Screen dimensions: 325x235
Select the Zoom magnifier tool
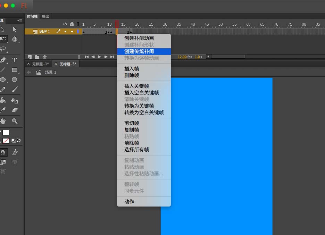coord(15,121)
